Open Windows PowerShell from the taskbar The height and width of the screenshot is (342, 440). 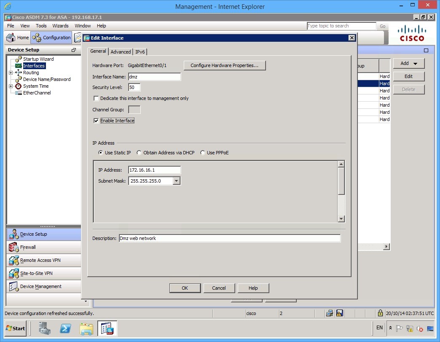point(65,329)
